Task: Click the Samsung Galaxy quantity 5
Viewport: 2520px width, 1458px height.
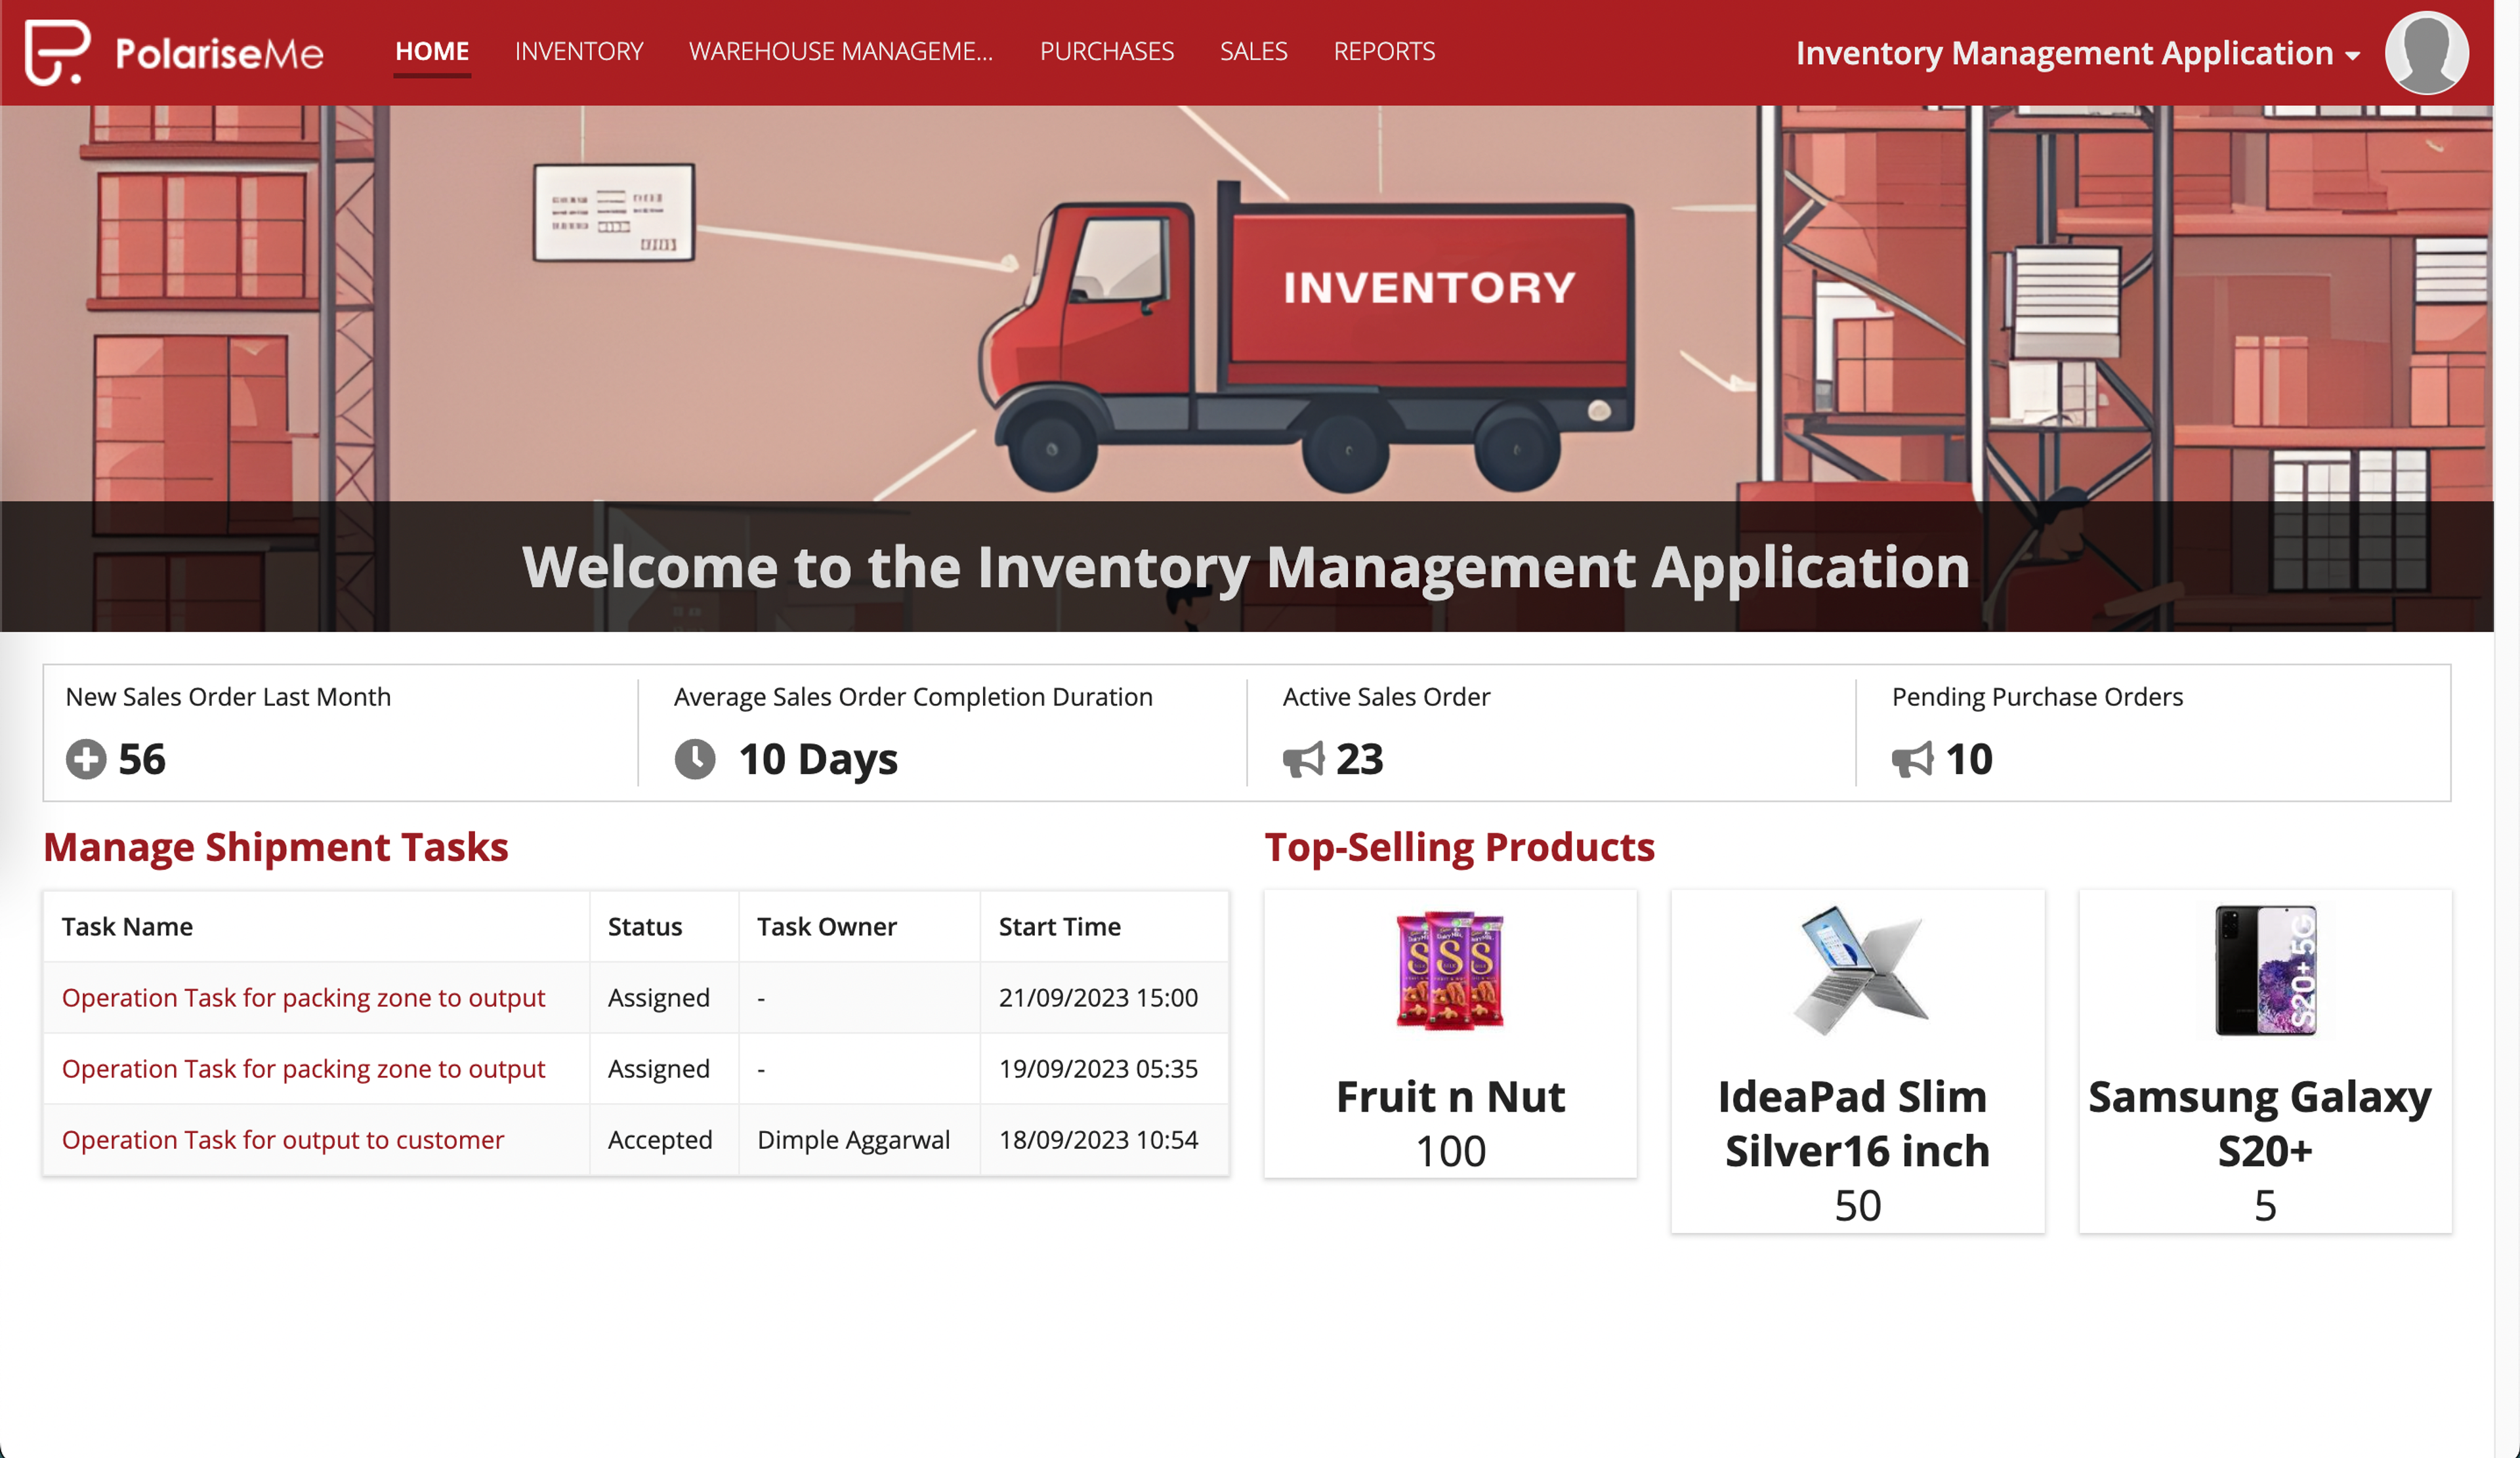Action: (2265, 1205)
